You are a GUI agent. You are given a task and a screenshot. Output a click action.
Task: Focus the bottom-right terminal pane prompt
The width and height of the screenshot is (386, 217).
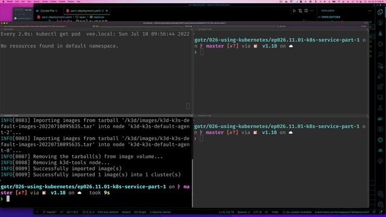point(201,138)
